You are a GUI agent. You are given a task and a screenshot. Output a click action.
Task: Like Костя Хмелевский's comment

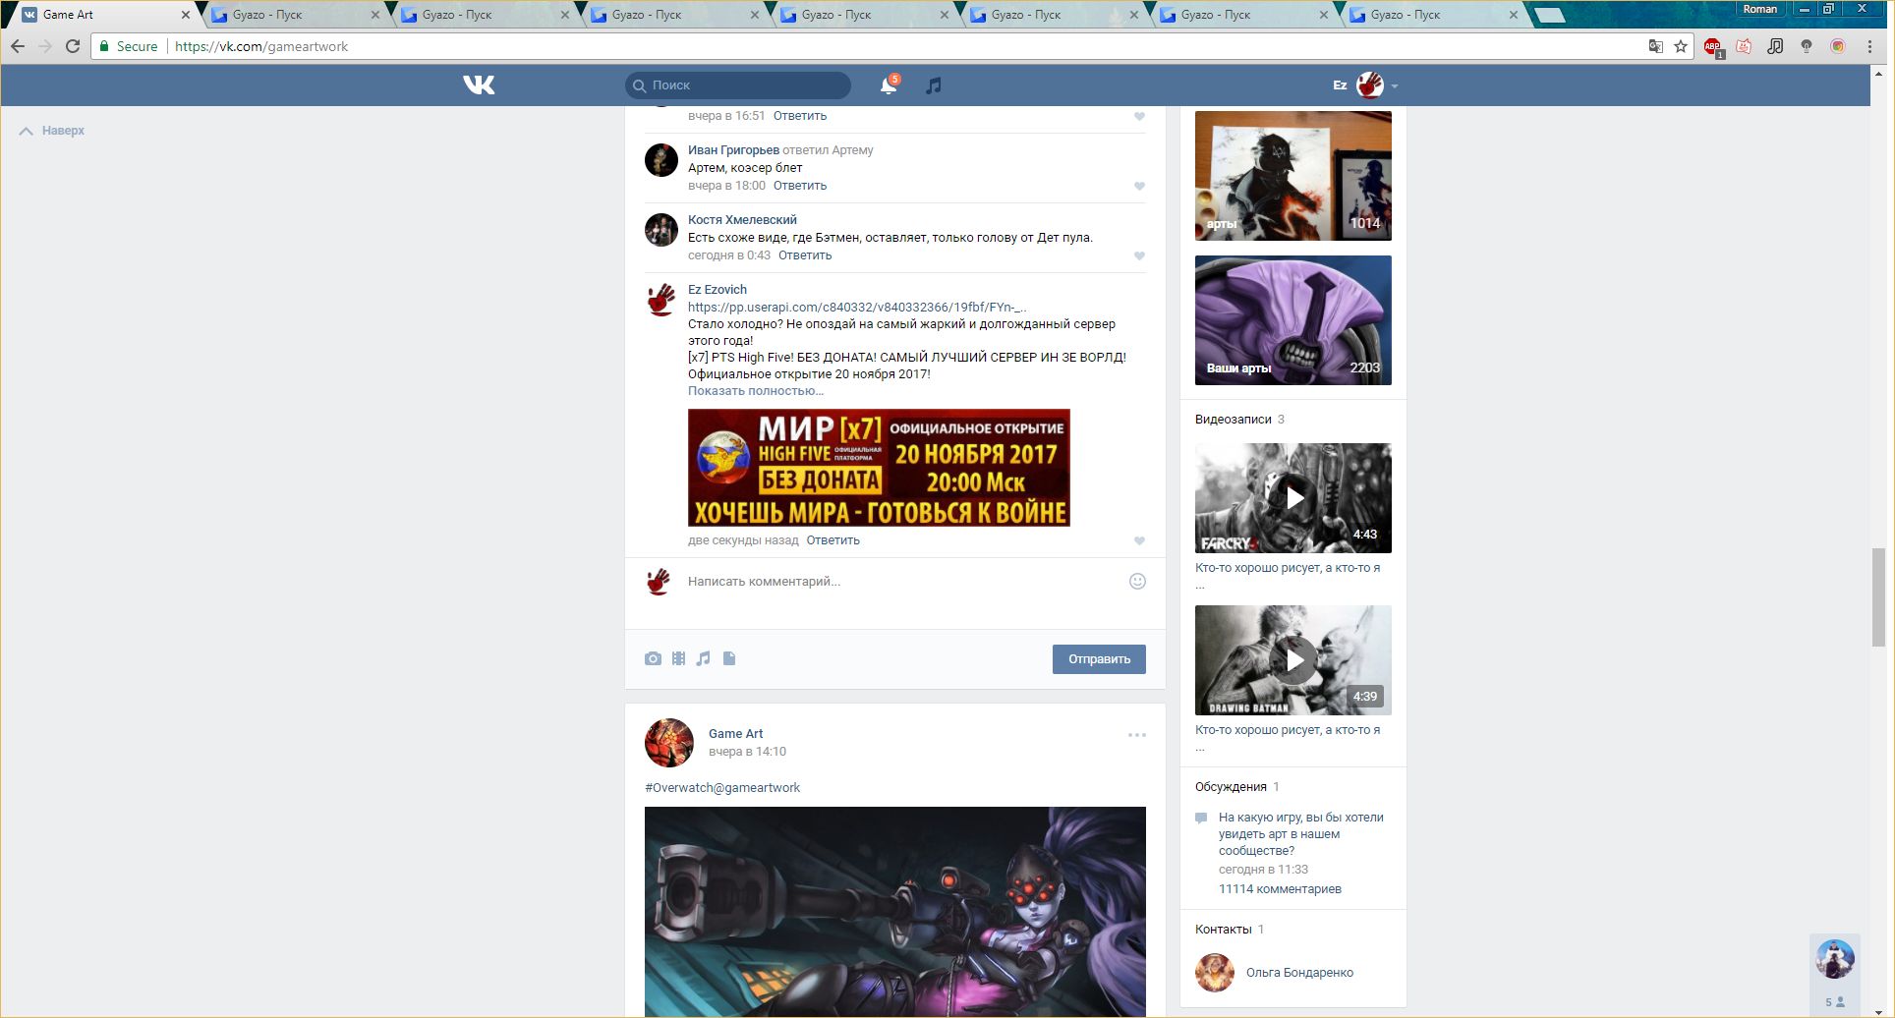point(1139,255)
